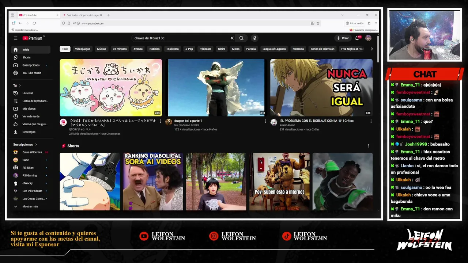Viewport: 468px width, 263px height.
Task: Select the Noticias filter chip
Action: tap(154, 49)
